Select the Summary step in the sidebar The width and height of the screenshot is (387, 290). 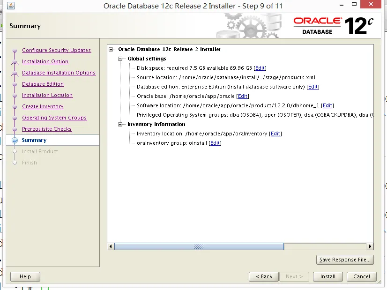coord(53,140)
